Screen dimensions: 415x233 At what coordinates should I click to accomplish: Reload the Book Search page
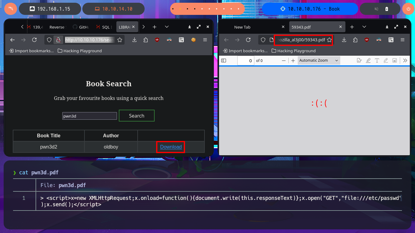[34, 40]
